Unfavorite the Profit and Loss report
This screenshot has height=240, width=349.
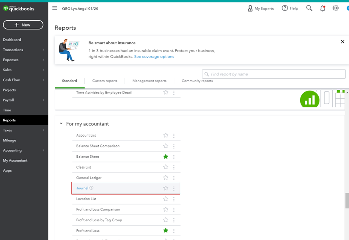[166, 230]
